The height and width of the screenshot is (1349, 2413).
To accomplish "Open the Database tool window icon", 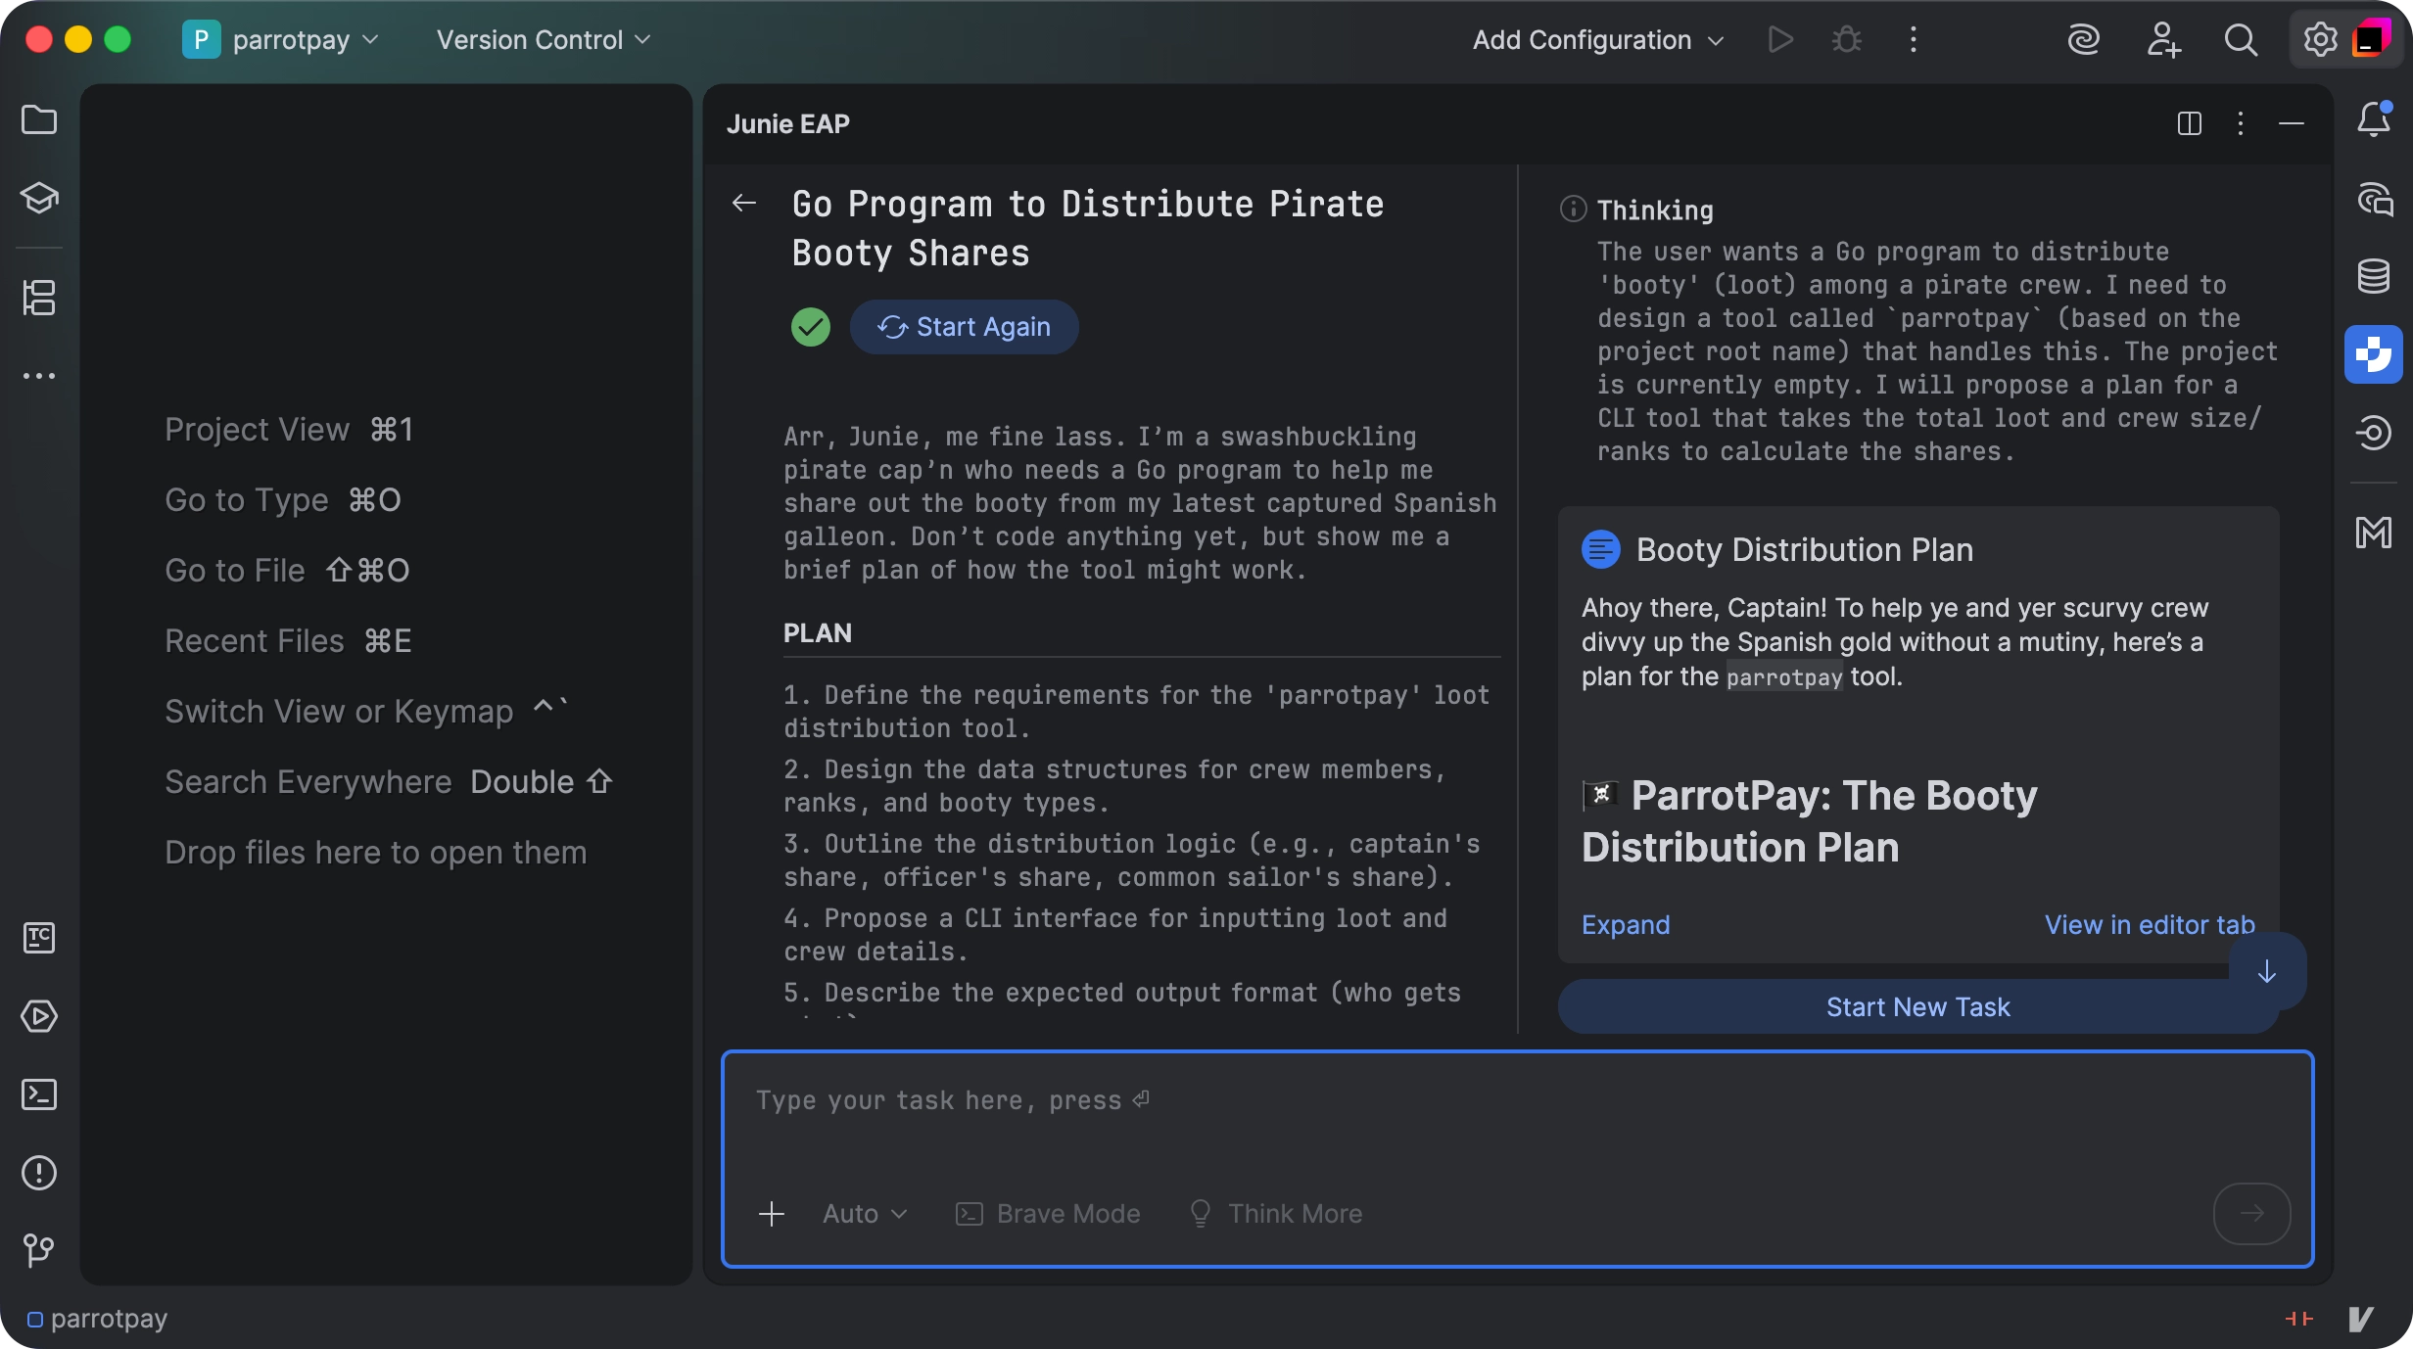I will tap(2373, 276).
